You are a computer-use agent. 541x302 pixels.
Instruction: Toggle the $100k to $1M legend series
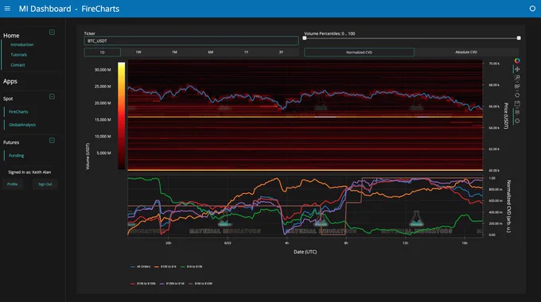(172, 284)
